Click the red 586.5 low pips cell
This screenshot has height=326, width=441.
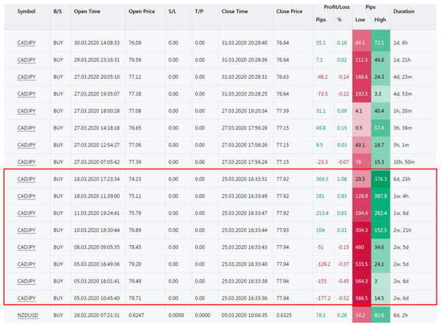[x=360, y=298]
